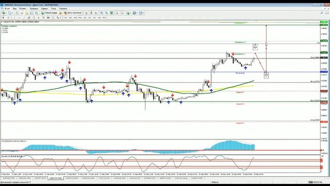Open the Сервис menu
The width and height of the screenshot is (330, 186).
(x=44, y=9)
